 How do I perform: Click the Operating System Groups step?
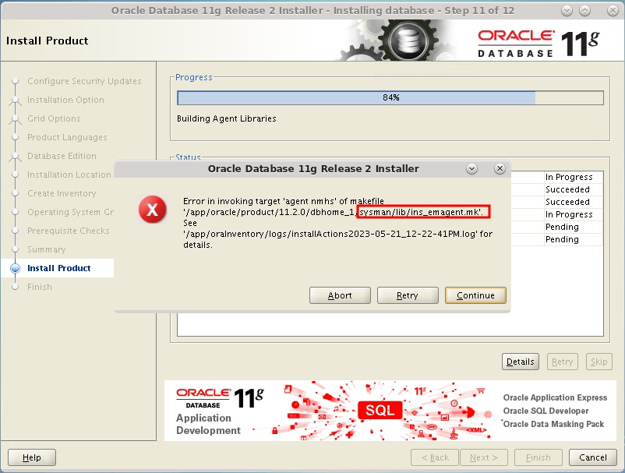tap(71, 212)
